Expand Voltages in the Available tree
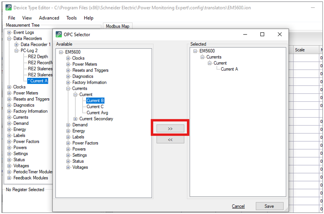Screen dimensions: 324x214 pos(68,167)
